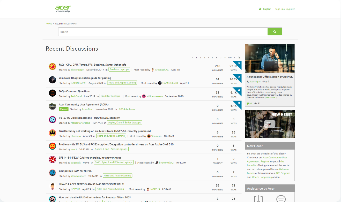
Task: Click the small airlinesreserva most-recent avatar
Action: [144, 96]
